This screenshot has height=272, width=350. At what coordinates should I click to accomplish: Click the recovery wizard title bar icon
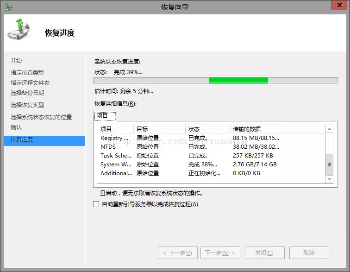tap(8, 7)
